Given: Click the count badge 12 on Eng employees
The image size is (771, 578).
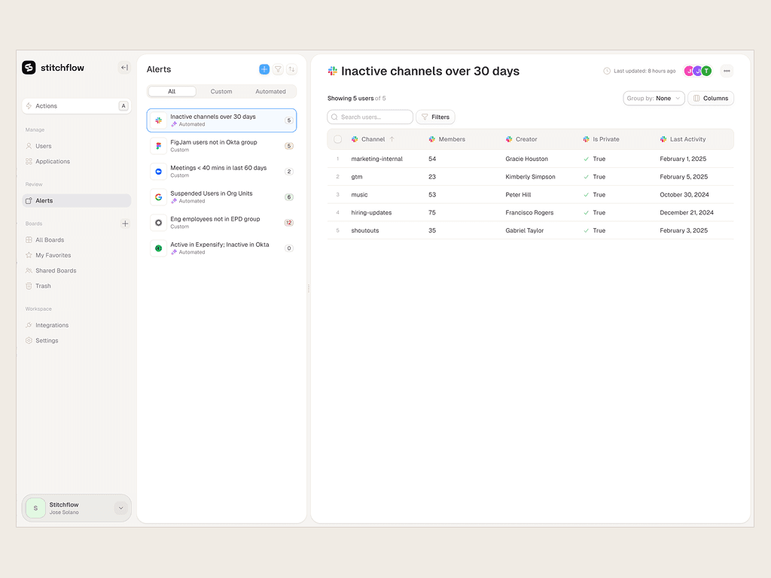Looking at the screenshot, I should coord(288,223).
